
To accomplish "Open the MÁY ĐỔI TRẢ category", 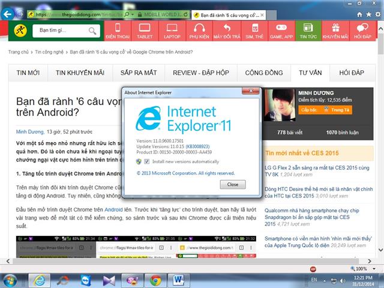I will [x=227, y=31].
